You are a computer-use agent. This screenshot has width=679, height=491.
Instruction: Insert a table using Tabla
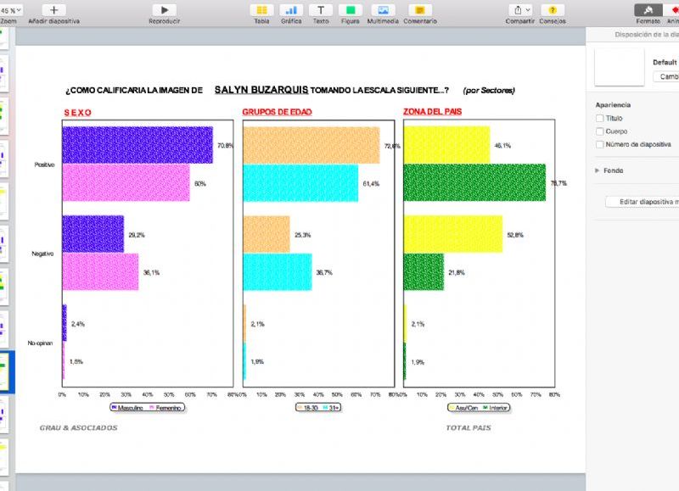coord(261,10)
